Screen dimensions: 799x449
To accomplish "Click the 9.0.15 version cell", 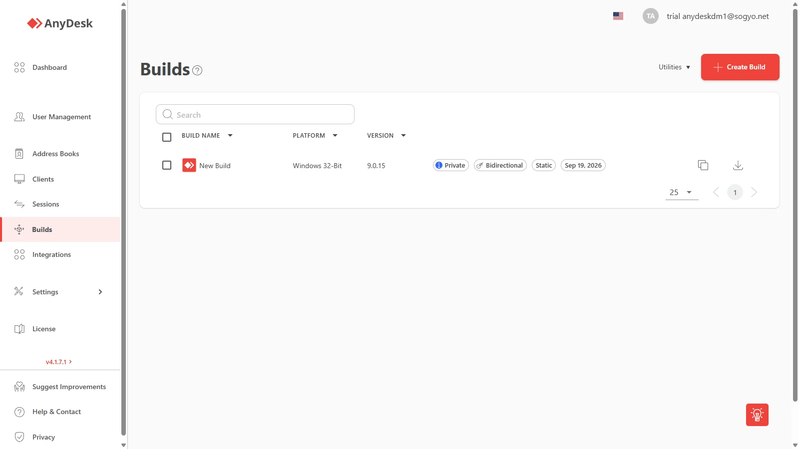I will pyautogui.click(x=376, y=166).
